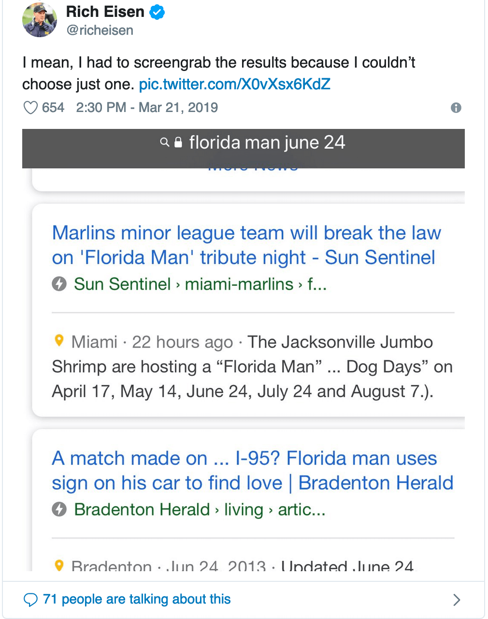The height and width of the screenshot is (619, 488).
Task: Open Rich Eisen display name
Action: pos(105,12)
